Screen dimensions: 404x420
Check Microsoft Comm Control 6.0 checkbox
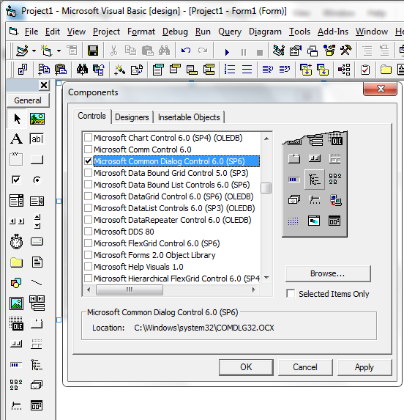[x=88, y=150]
